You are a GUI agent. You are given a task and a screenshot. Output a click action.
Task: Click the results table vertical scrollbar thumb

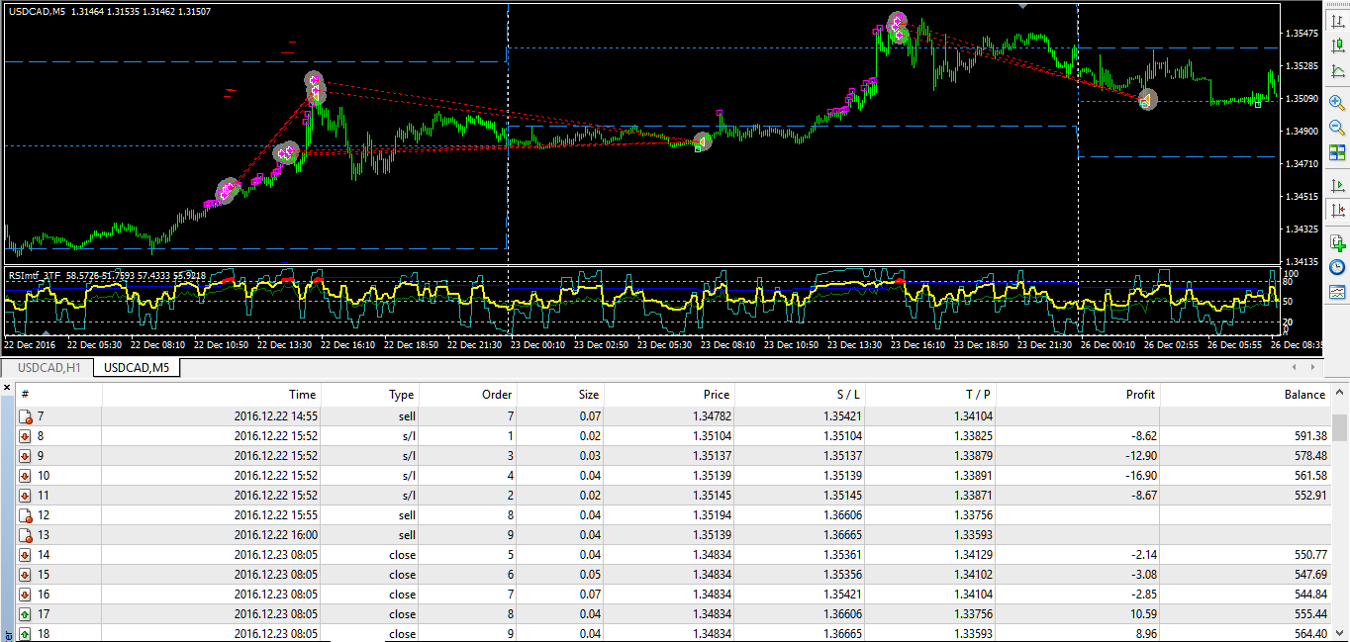coord(1339,426)
